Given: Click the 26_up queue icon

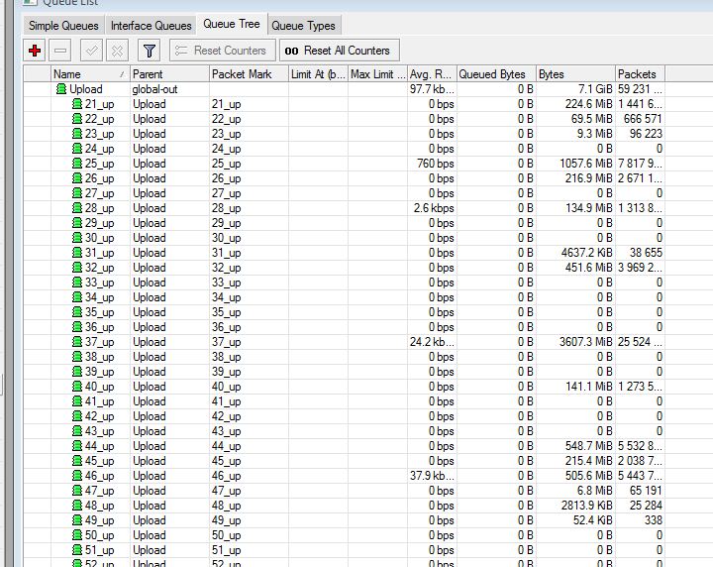Looking at the screenshot, I should coord(77,178).
